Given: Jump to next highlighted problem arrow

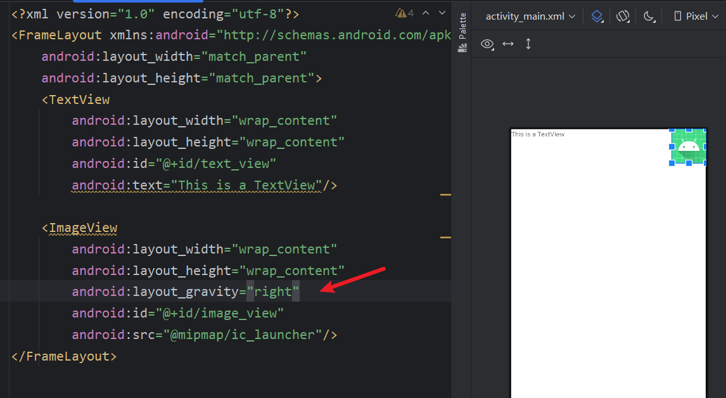Looking at the screenshot, I should click(x=442, y=13).
